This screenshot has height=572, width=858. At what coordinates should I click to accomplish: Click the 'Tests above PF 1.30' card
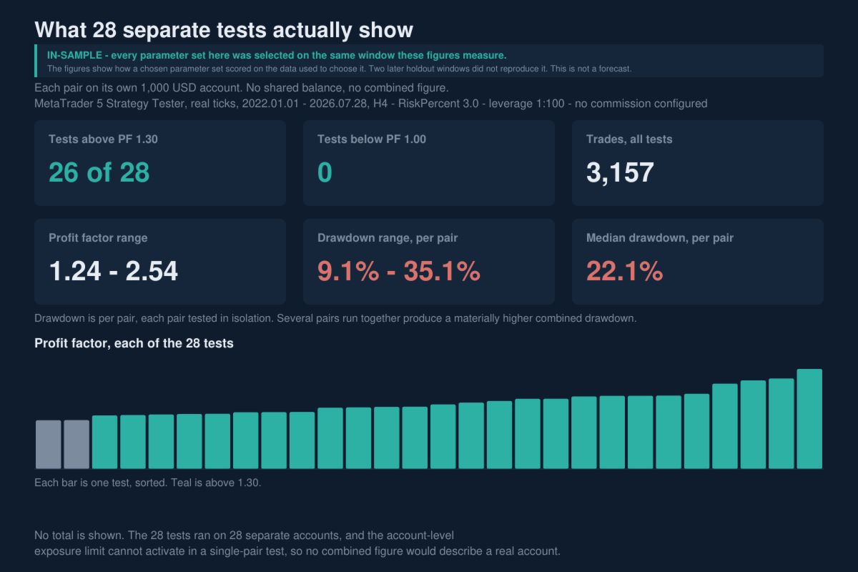coord(160,163)
